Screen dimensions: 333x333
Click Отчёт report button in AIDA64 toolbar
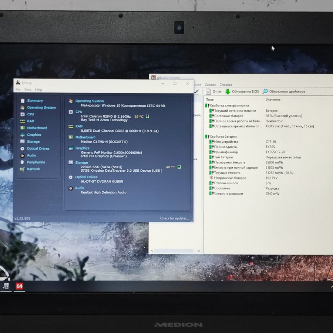coord(214,91)
